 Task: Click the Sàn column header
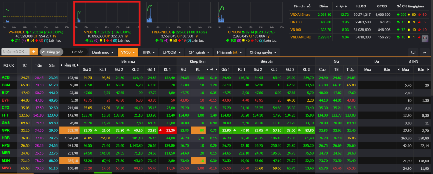click(x=52, y=65)
